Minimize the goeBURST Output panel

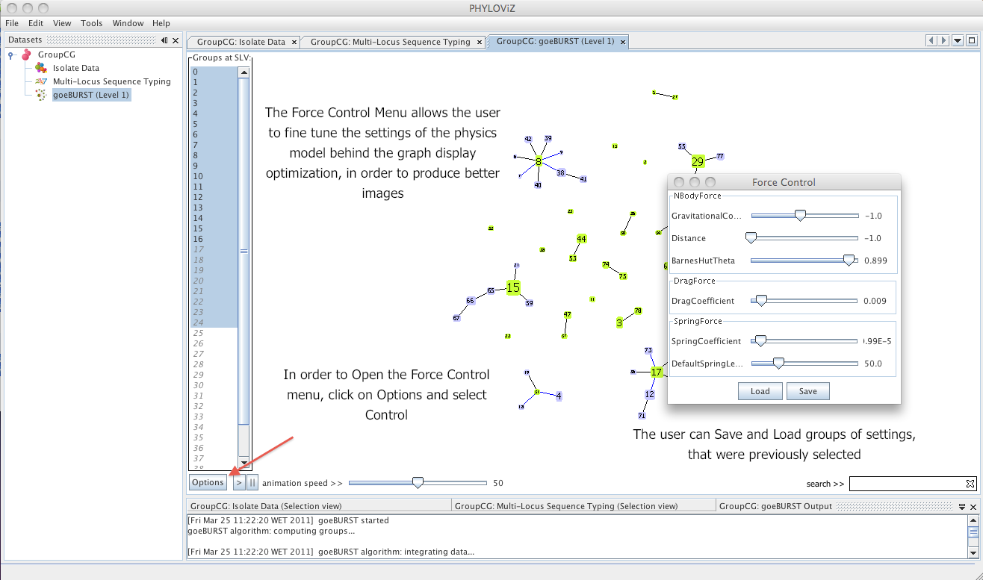coord(962,506)
